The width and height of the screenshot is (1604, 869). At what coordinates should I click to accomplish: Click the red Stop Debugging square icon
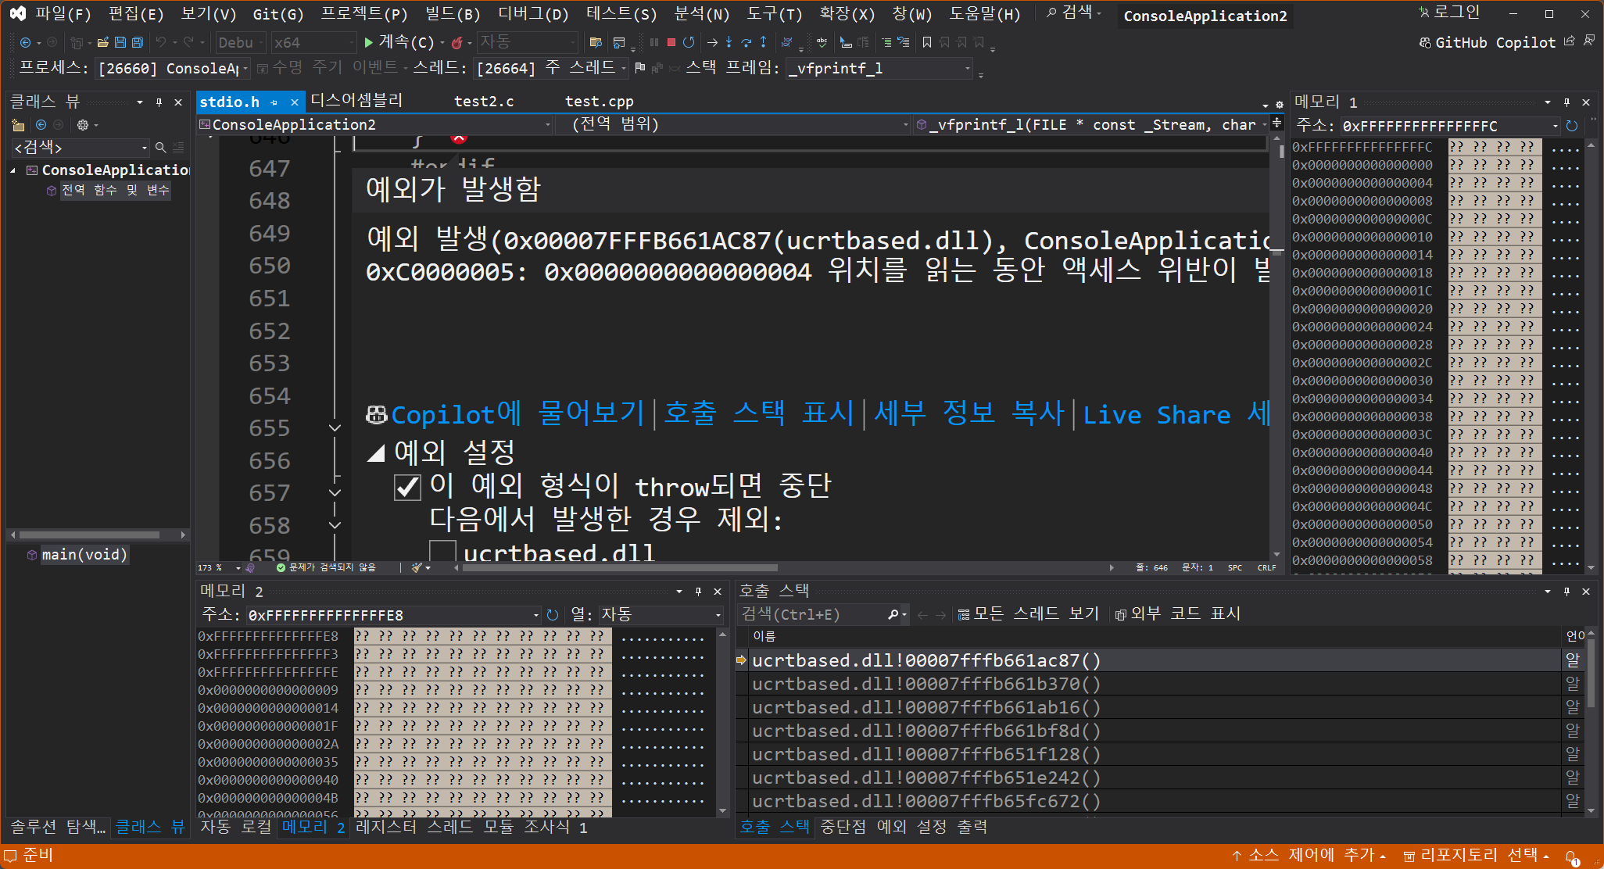[671, 42]
